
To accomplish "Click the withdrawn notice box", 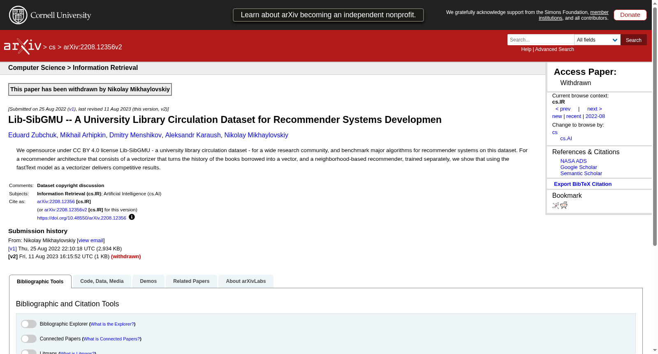I will click(90, 89).
